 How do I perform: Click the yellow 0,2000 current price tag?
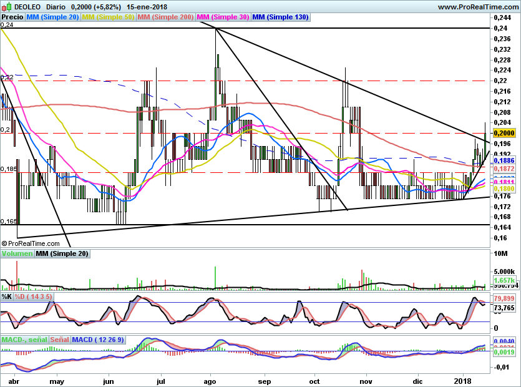pyautogui.click(x=503, y=133)
